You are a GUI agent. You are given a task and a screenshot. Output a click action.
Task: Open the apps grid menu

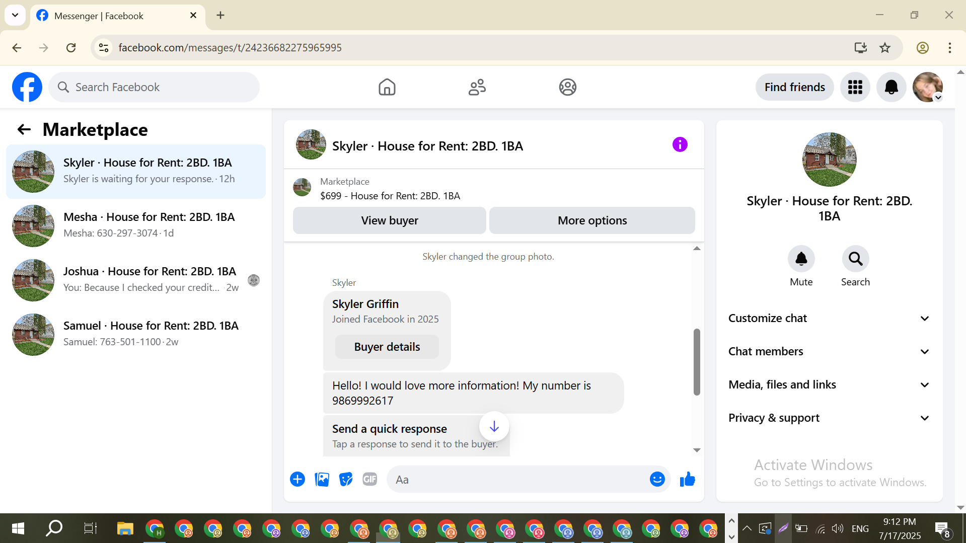click(855, 87)
